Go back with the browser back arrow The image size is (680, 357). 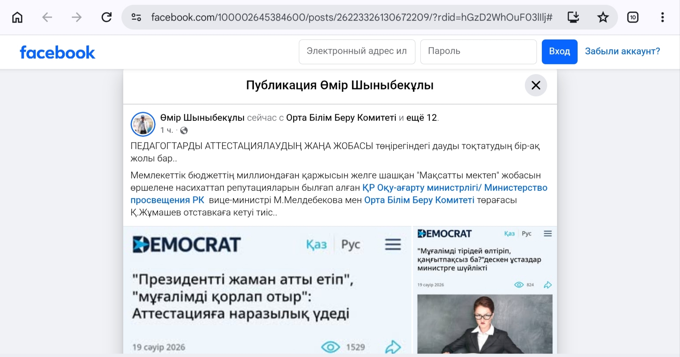click(47, 17)
